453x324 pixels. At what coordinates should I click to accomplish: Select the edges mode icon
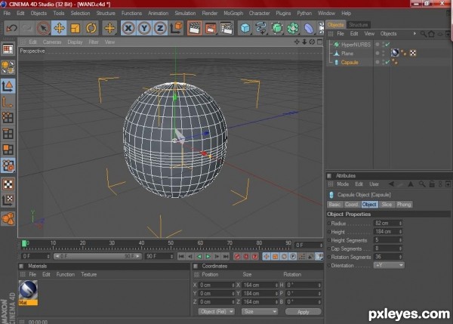click(x=8, y=134)
